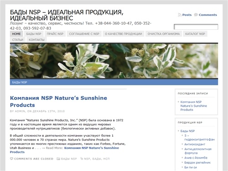The height and width of the screenshot is (171, 228).
Task: Open Антиоксидант sidebar link
Action: (x=195, y=144)
